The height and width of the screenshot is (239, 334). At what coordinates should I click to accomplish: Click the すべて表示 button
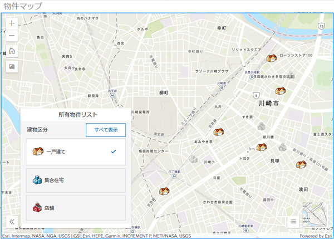tap(106, 130)
